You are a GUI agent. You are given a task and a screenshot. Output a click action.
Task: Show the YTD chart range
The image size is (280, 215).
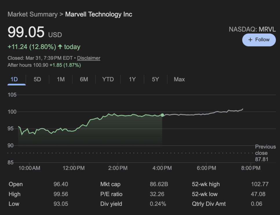[108, 79]
